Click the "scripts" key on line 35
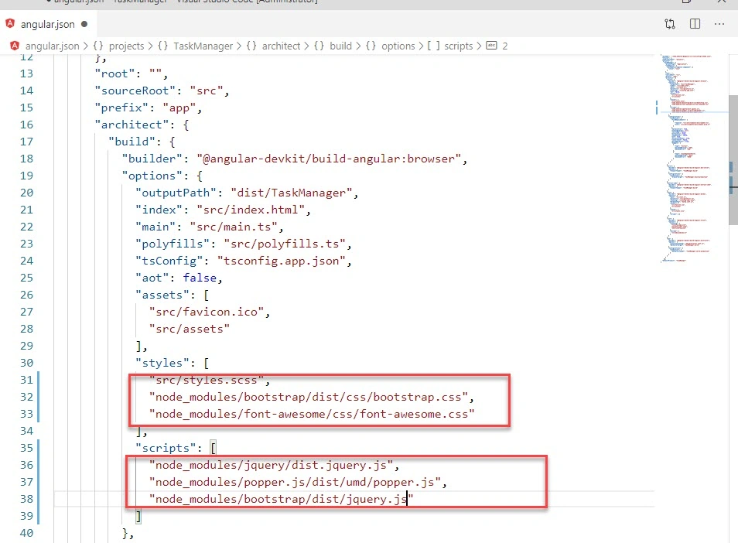Viewport: 738px width, 543px height. click(166, 448)
